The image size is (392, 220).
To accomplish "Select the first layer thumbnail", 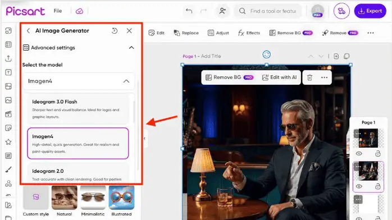I will 368,138.
